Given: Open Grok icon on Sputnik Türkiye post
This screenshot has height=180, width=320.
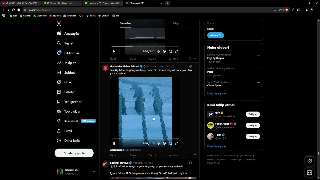Looking at the screenshot, I should (x=191, y=163).
